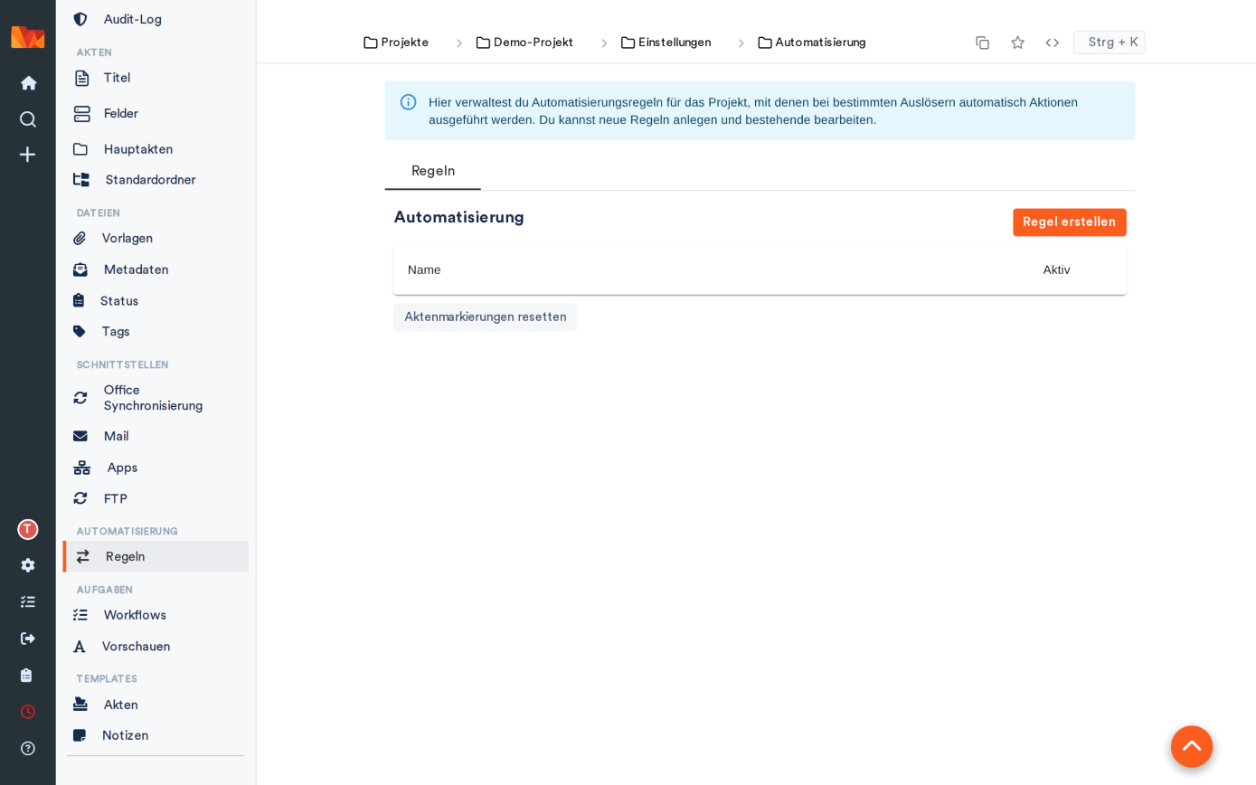
Task: Open FTP in sidebar
Action: (x=156, y=499)
